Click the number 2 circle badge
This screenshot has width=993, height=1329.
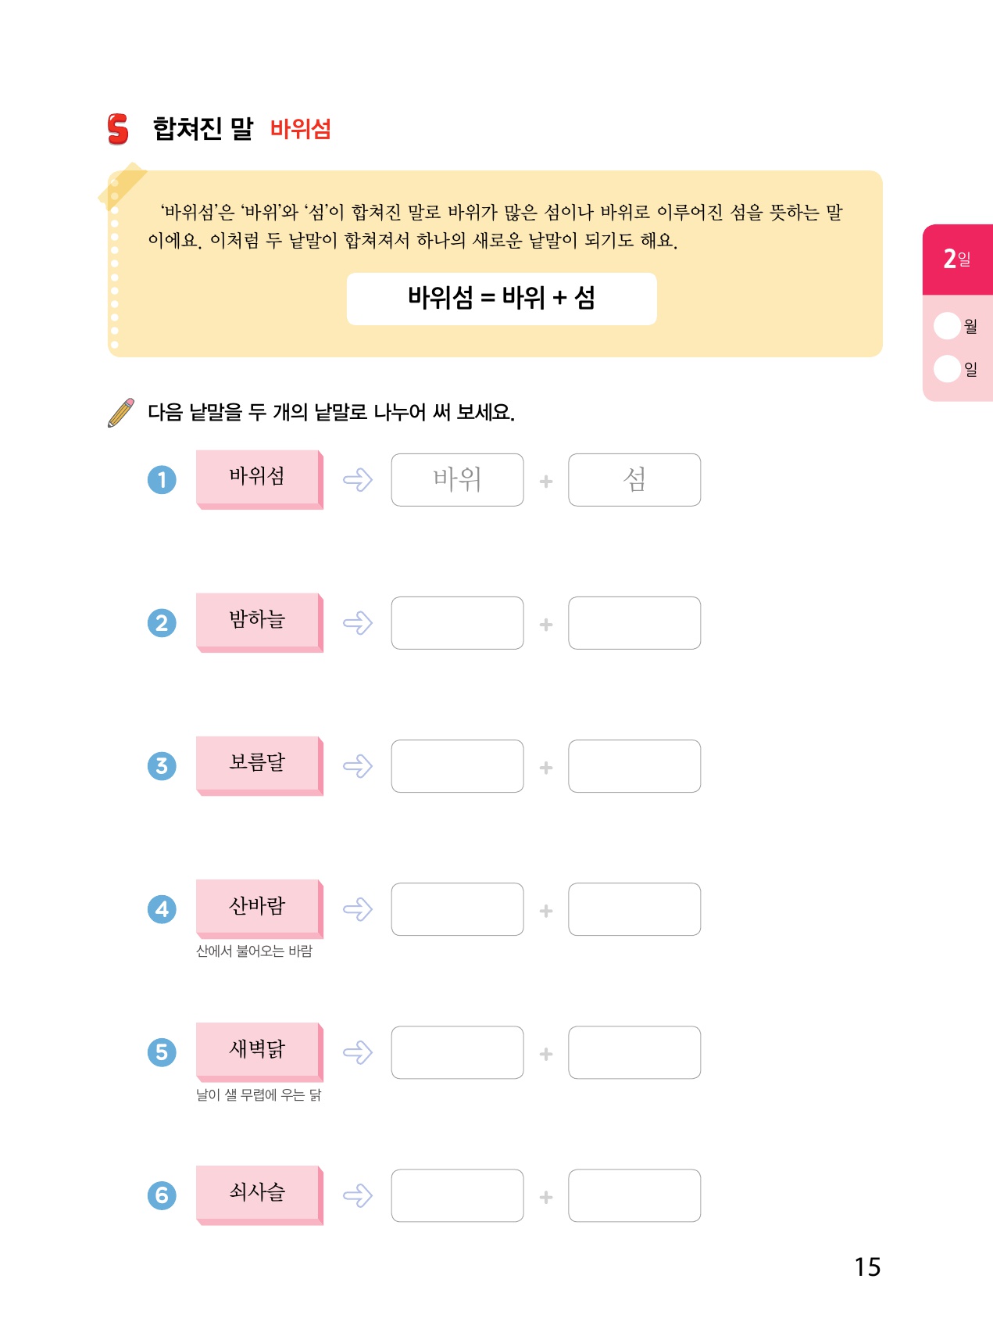162,623
